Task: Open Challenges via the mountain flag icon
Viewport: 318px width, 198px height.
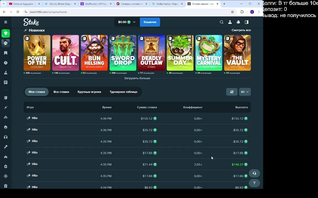Action: 6,73
